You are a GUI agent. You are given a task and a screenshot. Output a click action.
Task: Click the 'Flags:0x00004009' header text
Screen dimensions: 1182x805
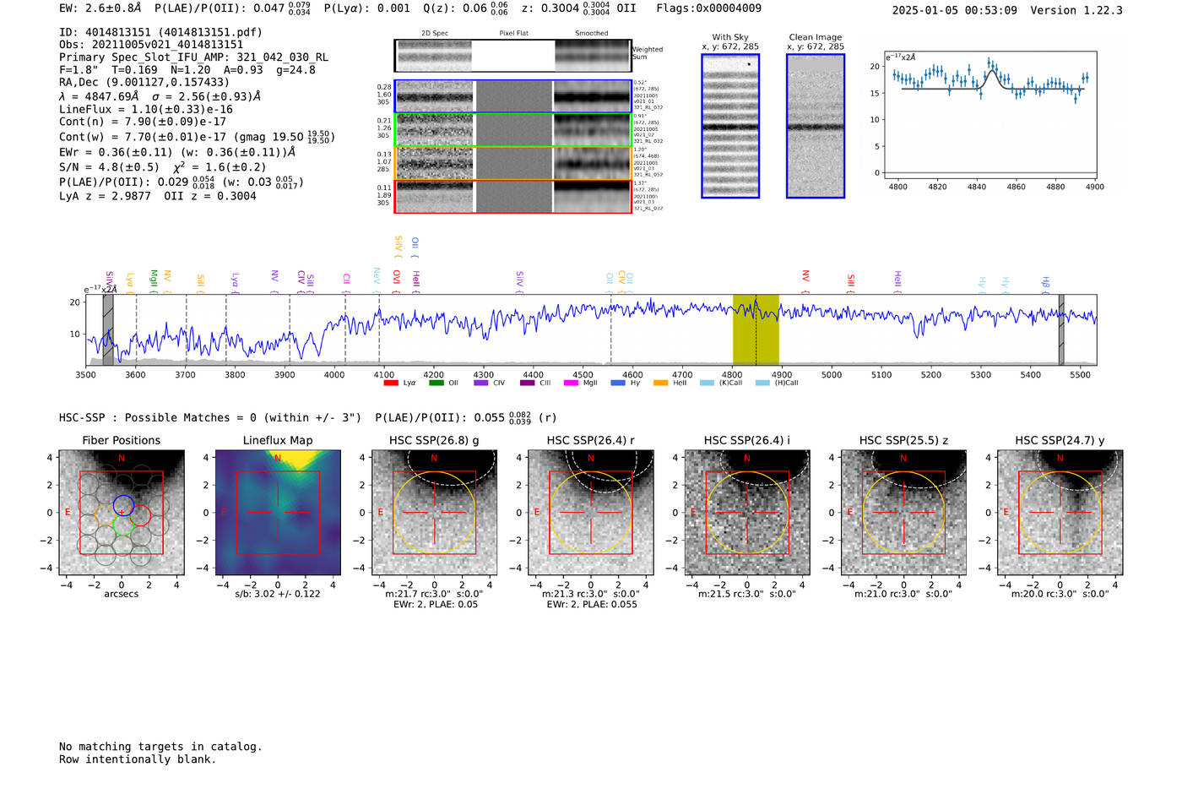[x=708, y=8]
